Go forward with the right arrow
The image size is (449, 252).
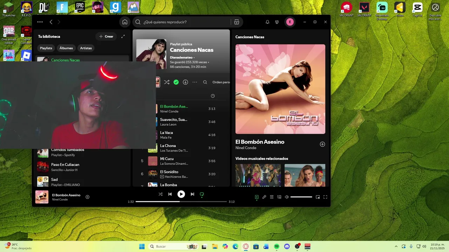(x=59, y=22)
